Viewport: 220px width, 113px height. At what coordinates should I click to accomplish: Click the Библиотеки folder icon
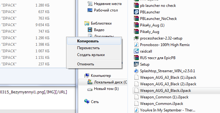pos(87,23)
